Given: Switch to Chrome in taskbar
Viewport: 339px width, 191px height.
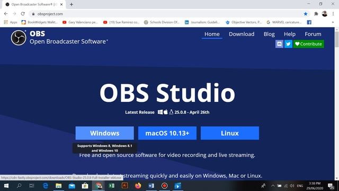Looking at the screenshot, I should coord(99,186).
